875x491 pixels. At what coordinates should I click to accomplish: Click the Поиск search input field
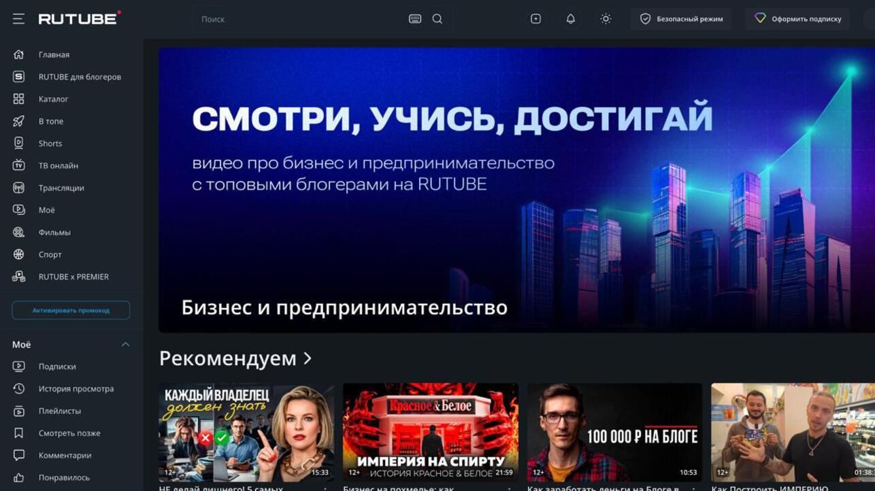[299, 19]
